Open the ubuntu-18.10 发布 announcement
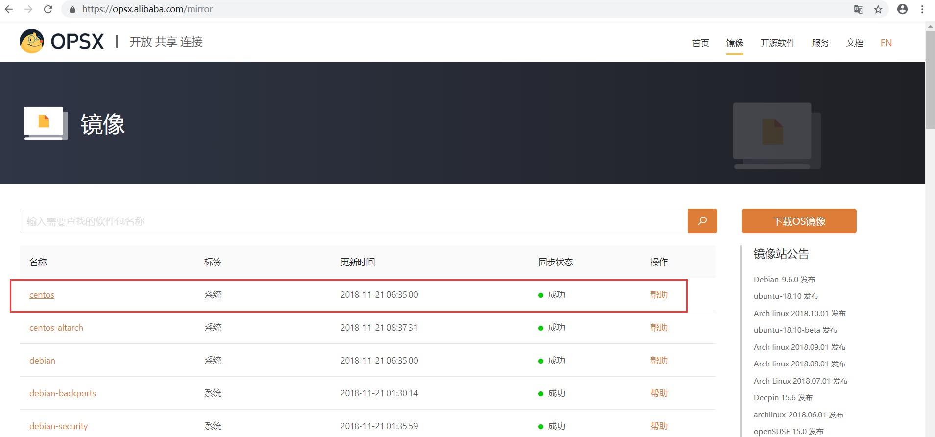 tap(786, 296)
